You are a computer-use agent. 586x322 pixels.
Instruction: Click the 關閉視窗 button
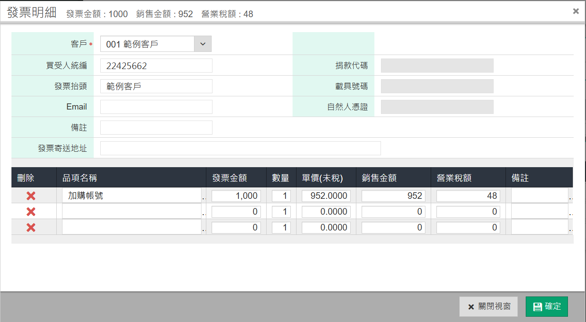[x=488, y=307]
